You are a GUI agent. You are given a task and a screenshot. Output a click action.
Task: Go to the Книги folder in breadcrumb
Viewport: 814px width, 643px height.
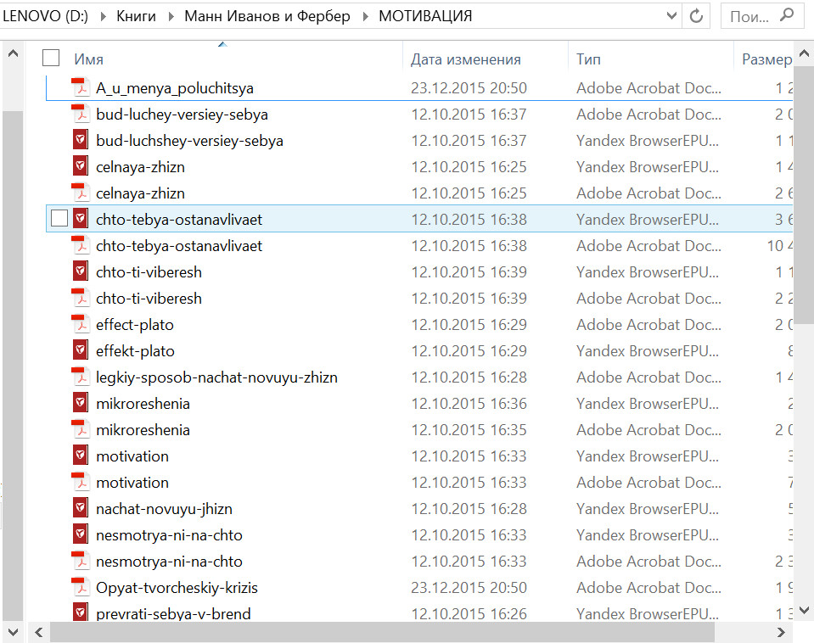coord(137,16)
